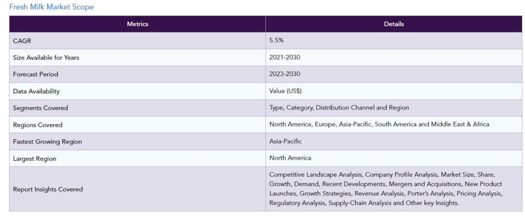Select Size Available for Years label
Viewport: 525px width, 216px height.
tap(46, 57)
